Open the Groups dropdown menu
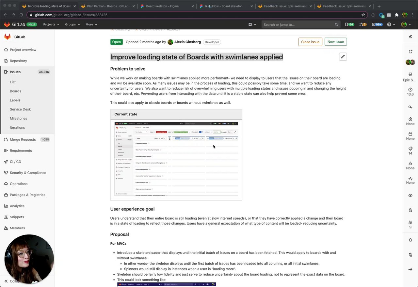The height and width of the screenshot is (287, 418). 72,24
